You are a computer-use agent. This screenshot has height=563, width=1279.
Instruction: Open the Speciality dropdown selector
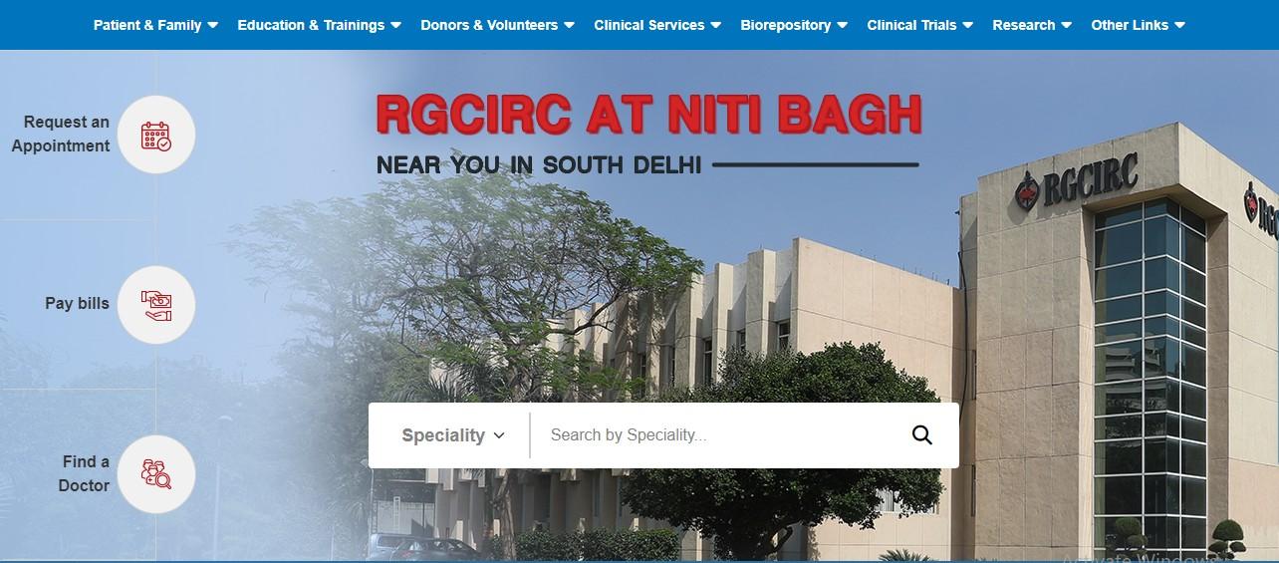coord(453,435)
